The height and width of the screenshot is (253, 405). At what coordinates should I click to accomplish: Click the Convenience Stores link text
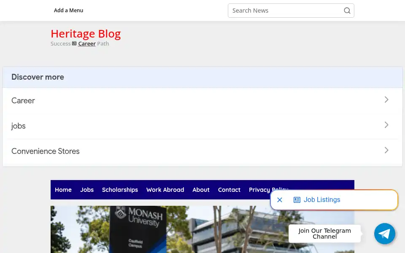(x=46, y=151)
